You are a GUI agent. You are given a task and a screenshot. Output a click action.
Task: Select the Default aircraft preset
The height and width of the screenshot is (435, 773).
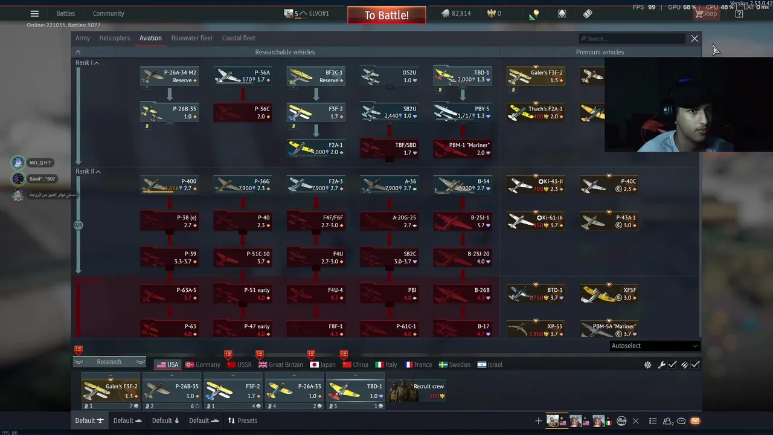click(89, 420)
